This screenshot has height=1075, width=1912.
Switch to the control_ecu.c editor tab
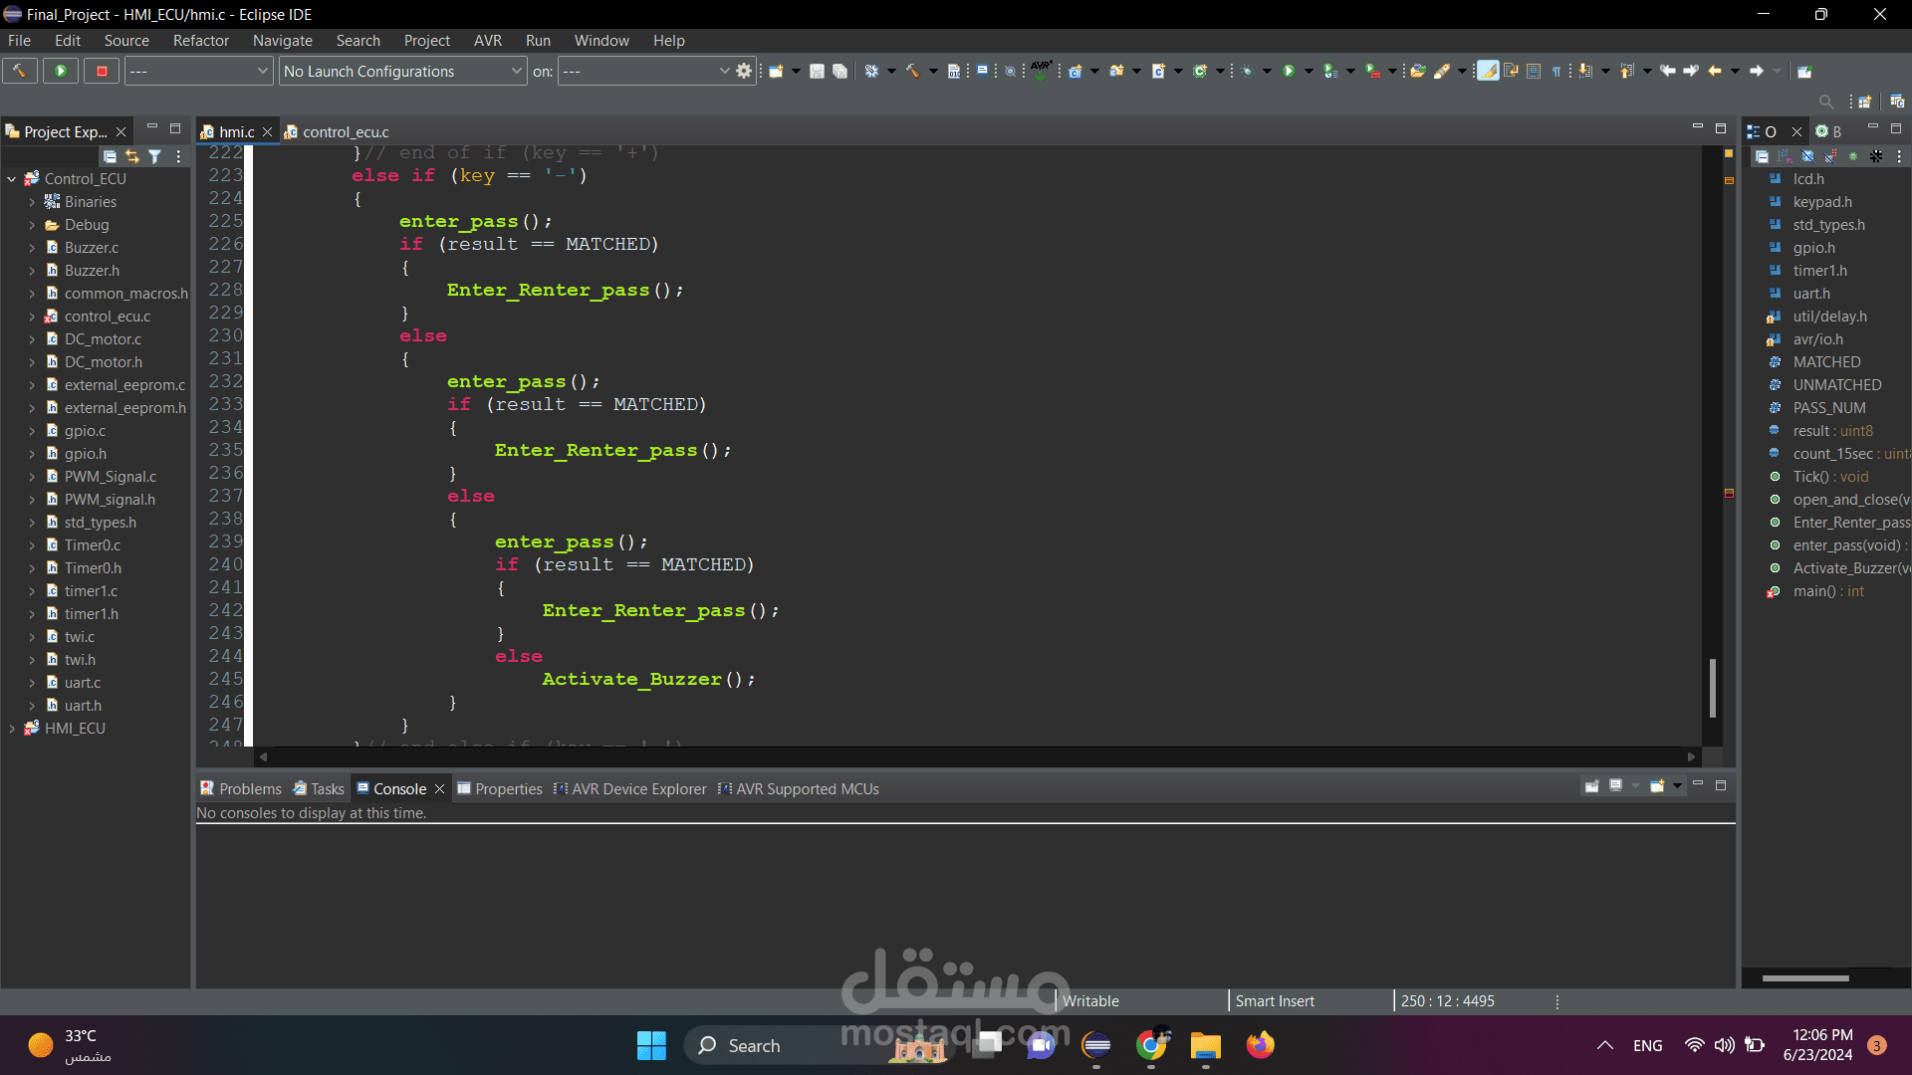pos(345,131)
